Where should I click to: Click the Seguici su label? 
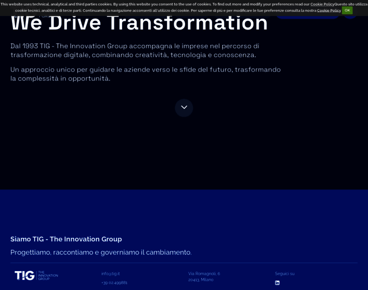point(285,274)
